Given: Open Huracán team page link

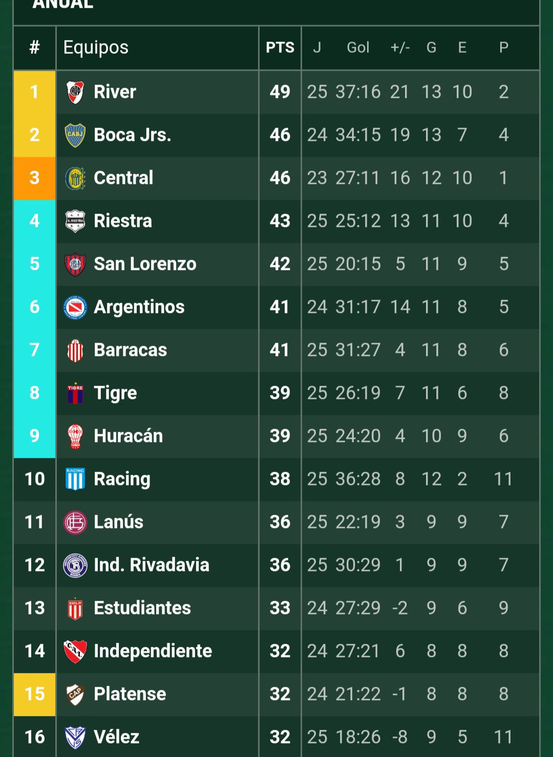Looking at the screenshot, I should 128,436.
